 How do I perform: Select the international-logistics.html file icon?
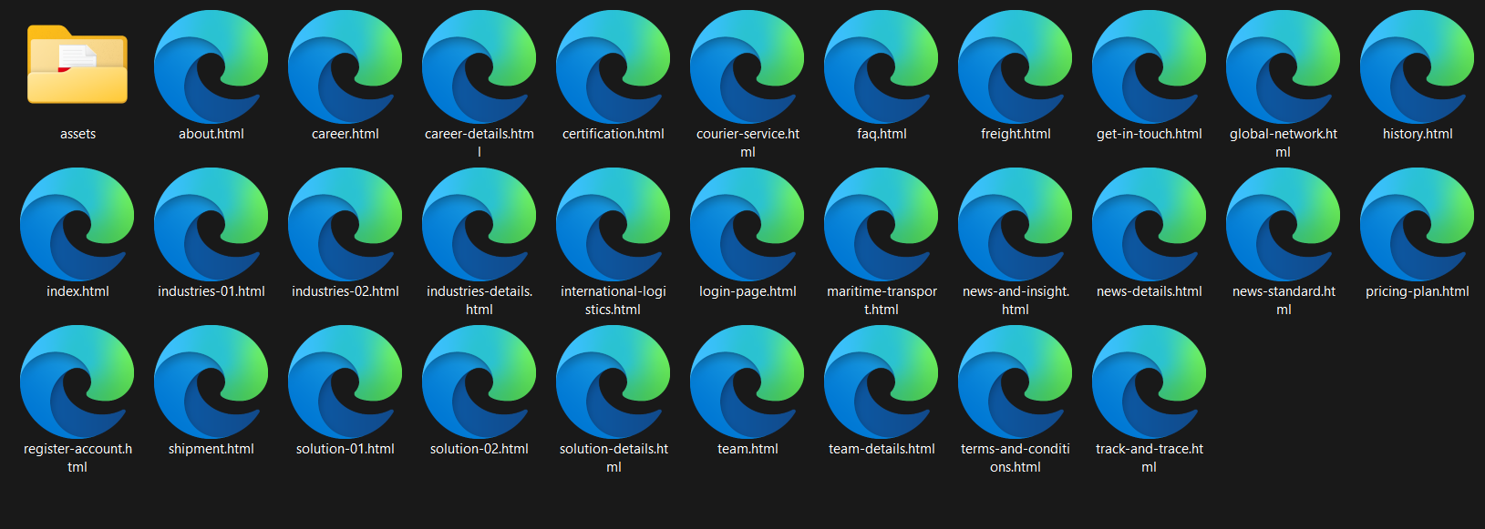(614, 224)
